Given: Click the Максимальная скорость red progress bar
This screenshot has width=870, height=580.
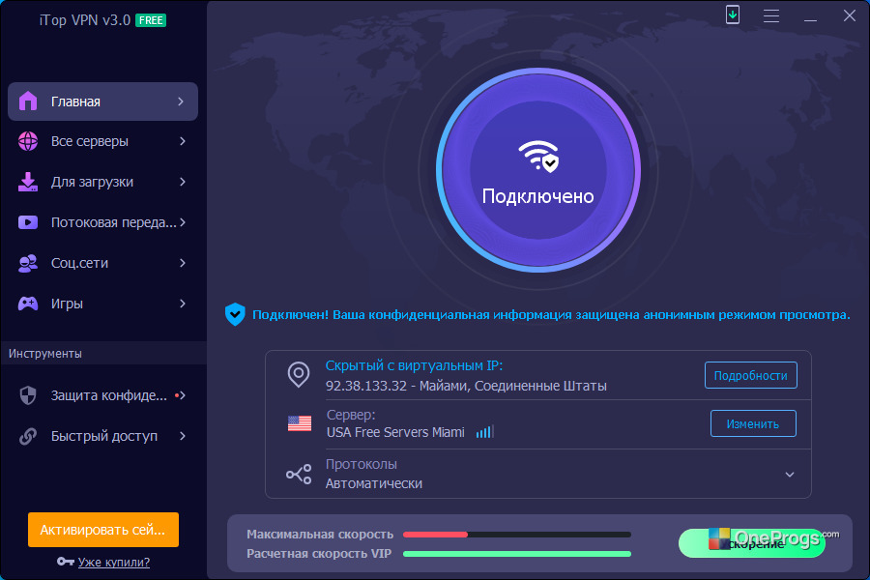Looking at the screenshot, I should click(x=516, y=535).
